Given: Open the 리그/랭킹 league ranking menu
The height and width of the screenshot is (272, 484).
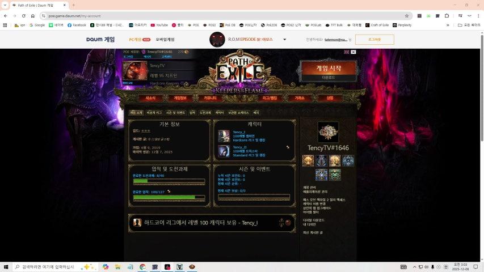Looking at the screenshot, I should pyautogui.click(x=270, y=98).
